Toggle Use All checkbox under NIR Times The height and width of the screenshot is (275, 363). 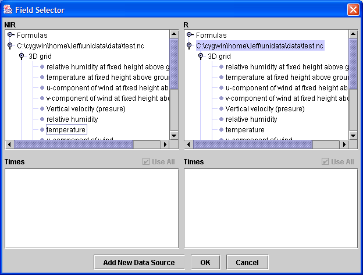(146, 161)
